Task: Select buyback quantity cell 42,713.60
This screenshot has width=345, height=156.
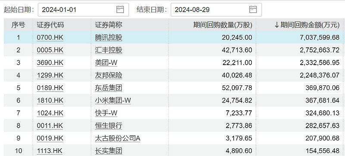Action: point(237,50)
